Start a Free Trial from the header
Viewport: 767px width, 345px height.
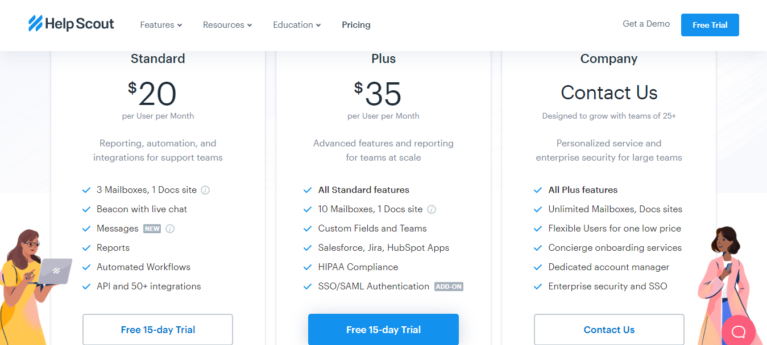point(710,24)
